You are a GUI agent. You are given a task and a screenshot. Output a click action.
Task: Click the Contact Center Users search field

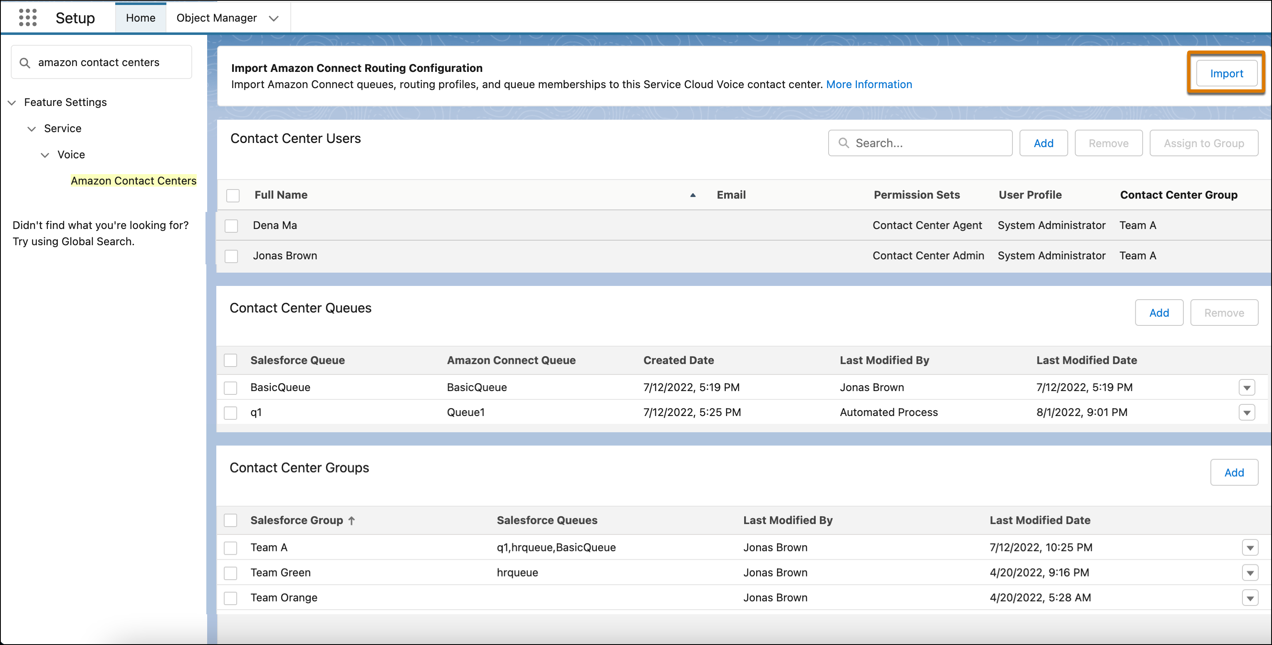click(928, 143)
